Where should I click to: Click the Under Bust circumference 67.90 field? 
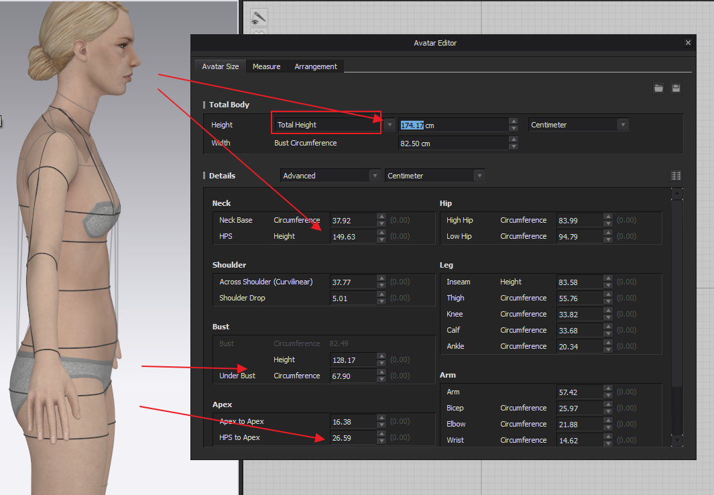353,376
